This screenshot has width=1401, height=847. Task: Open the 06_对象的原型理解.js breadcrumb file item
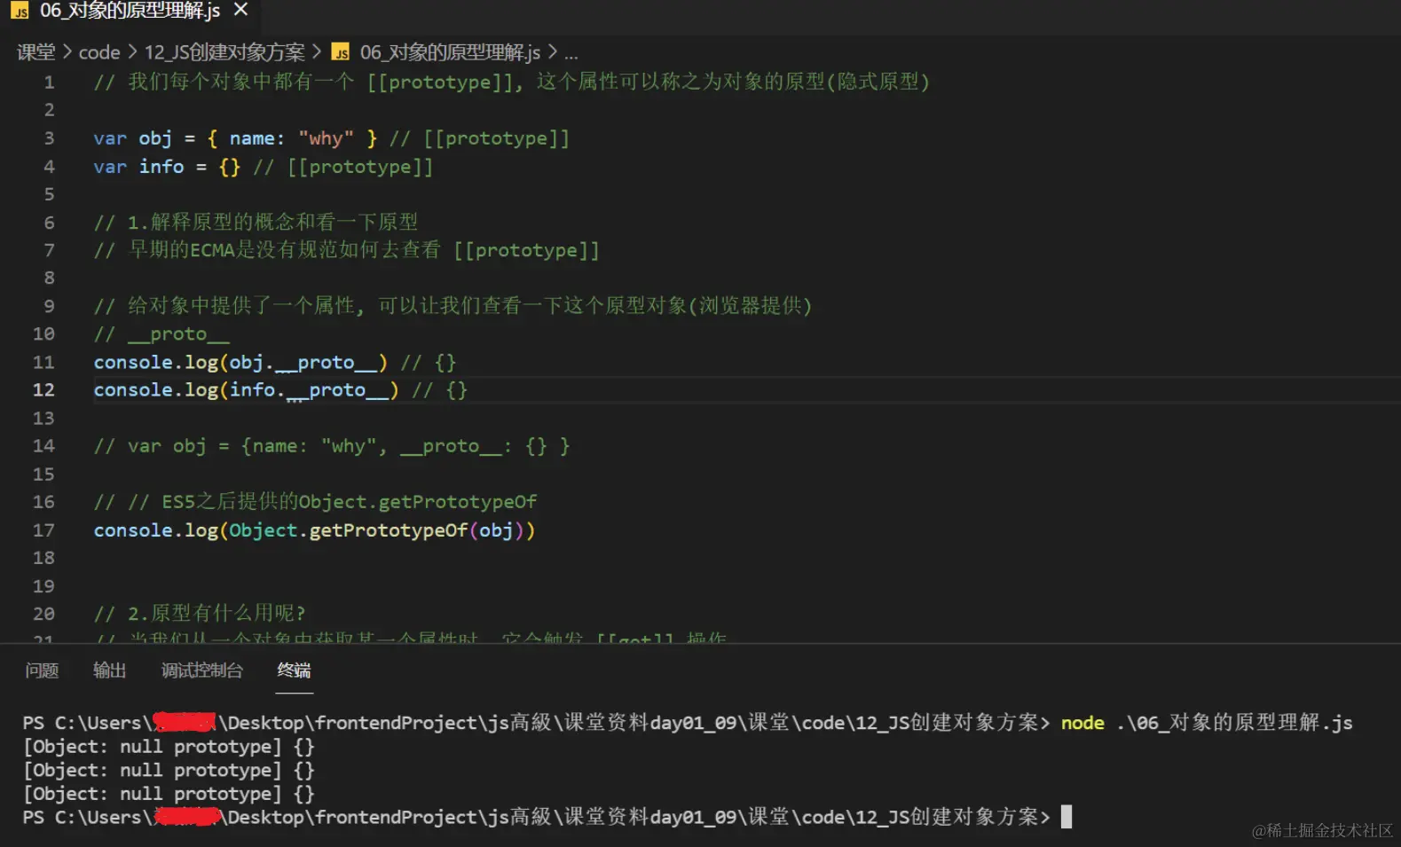pos(450,52)
